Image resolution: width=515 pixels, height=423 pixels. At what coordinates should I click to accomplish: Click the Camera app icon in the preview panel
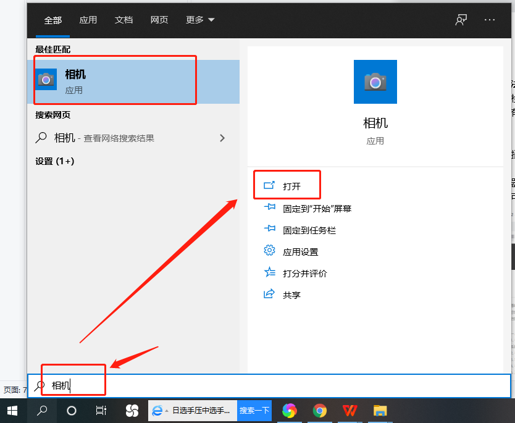point(375,81)
